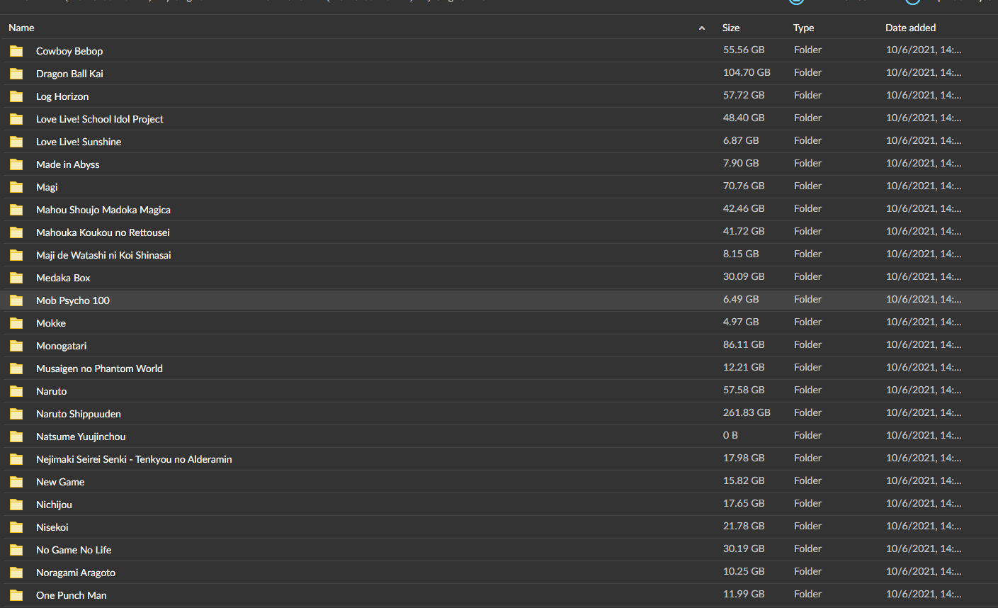Click the Mokke folder name

pyautogui.click(x=51, y=323)
